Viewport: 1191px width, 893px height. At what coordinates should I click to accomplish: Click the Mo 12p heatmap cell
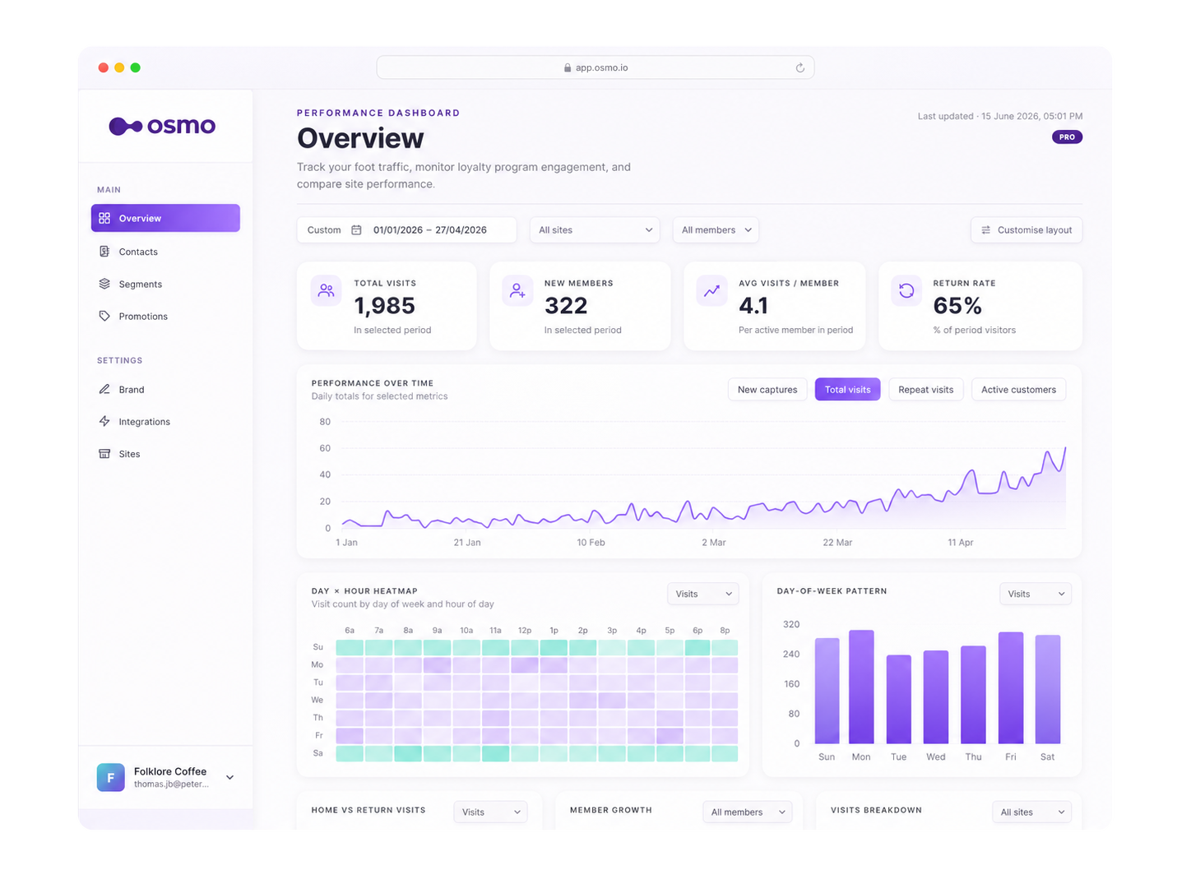coord(525,664)
